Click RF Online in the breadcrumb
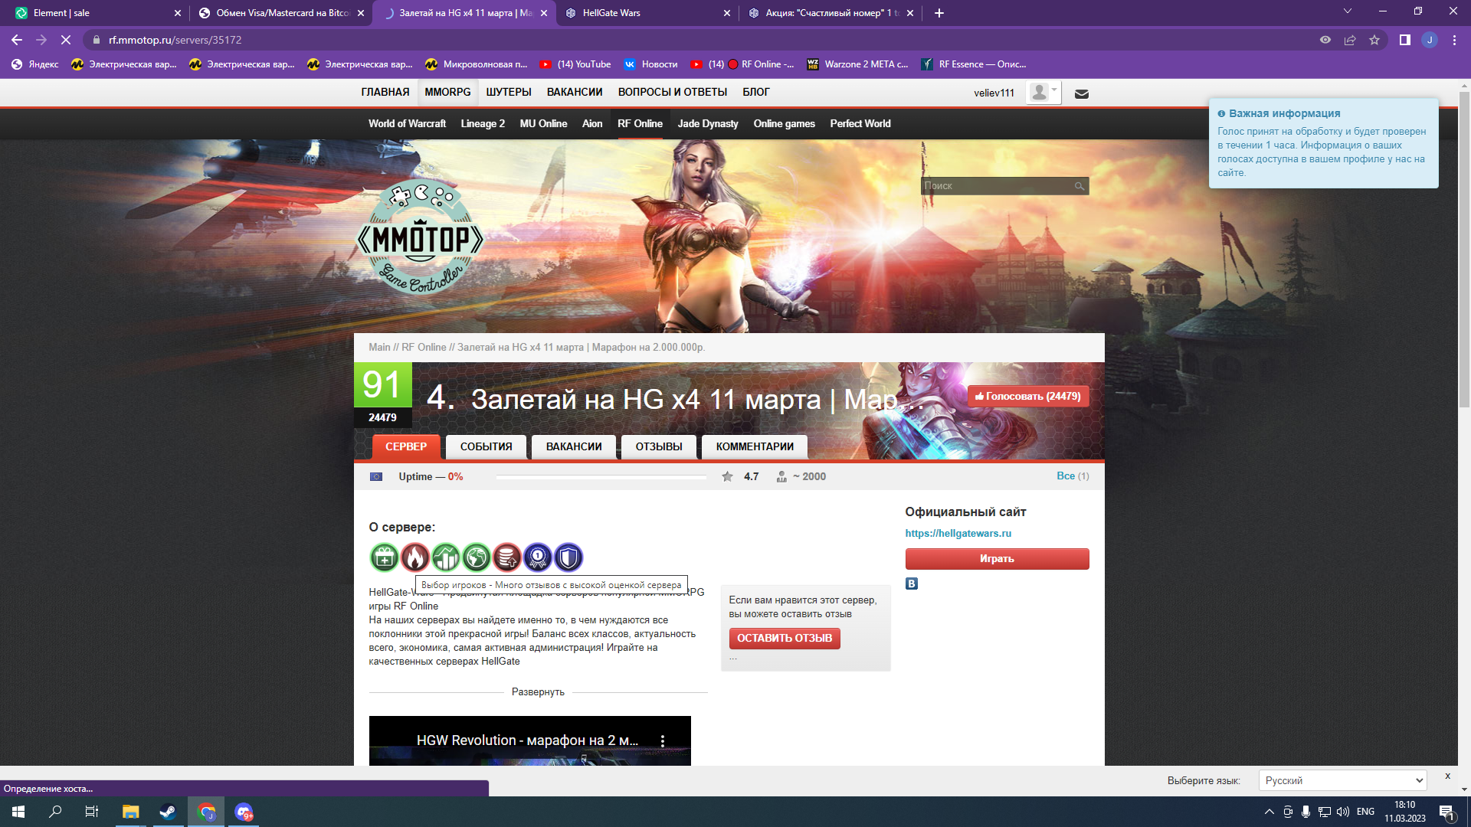1471x827 pixels. (x=424, y=347)
